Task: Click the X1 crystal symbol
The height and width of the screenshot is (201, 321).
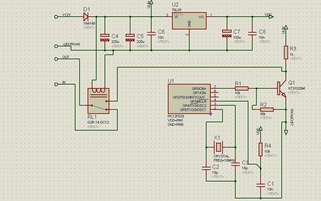Action: click(219, 147)
